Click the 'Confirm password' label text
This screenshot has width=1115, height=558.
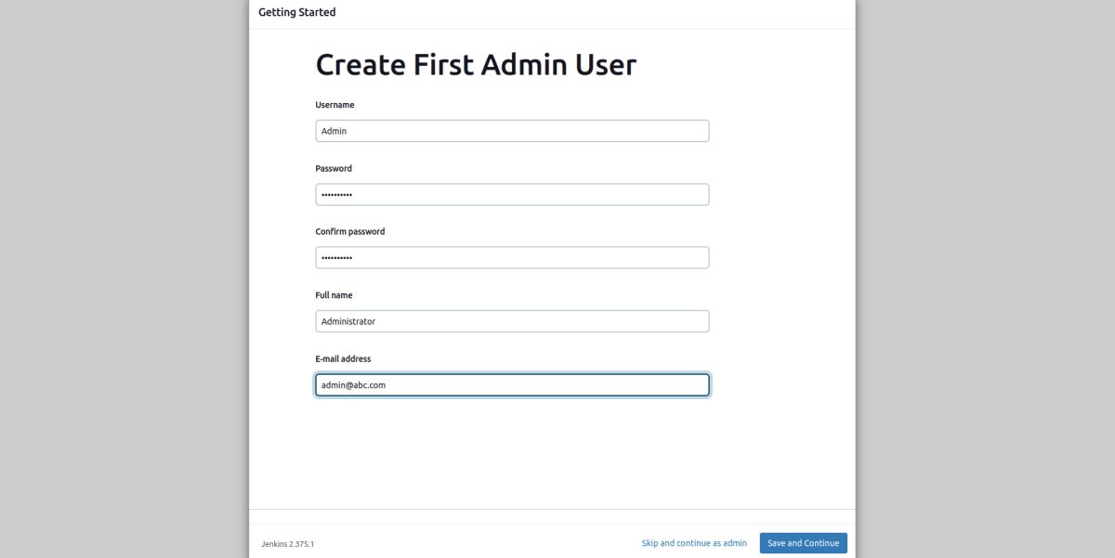349,232
